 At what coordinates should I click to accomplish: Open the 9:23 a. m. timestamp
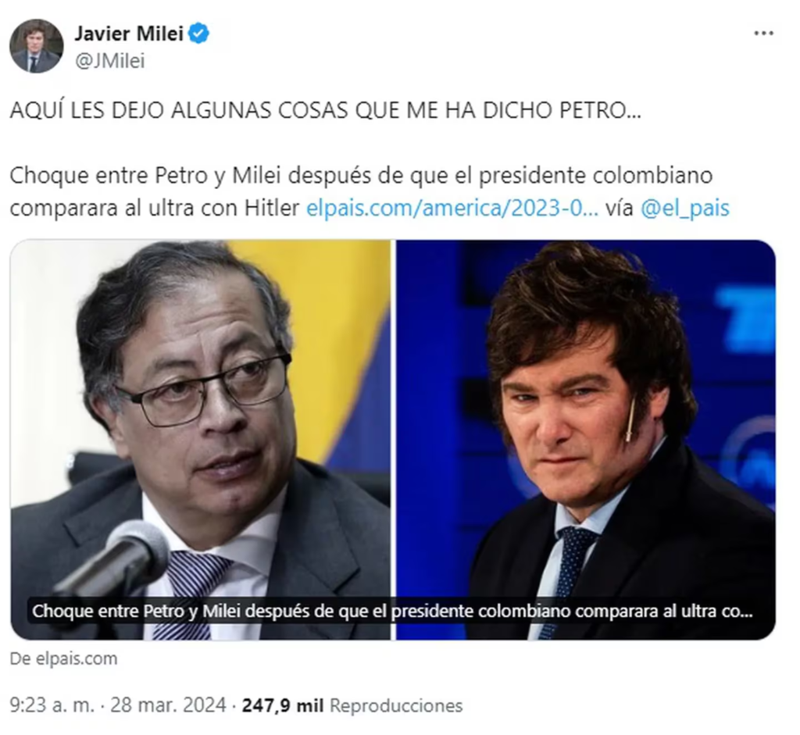52,705
